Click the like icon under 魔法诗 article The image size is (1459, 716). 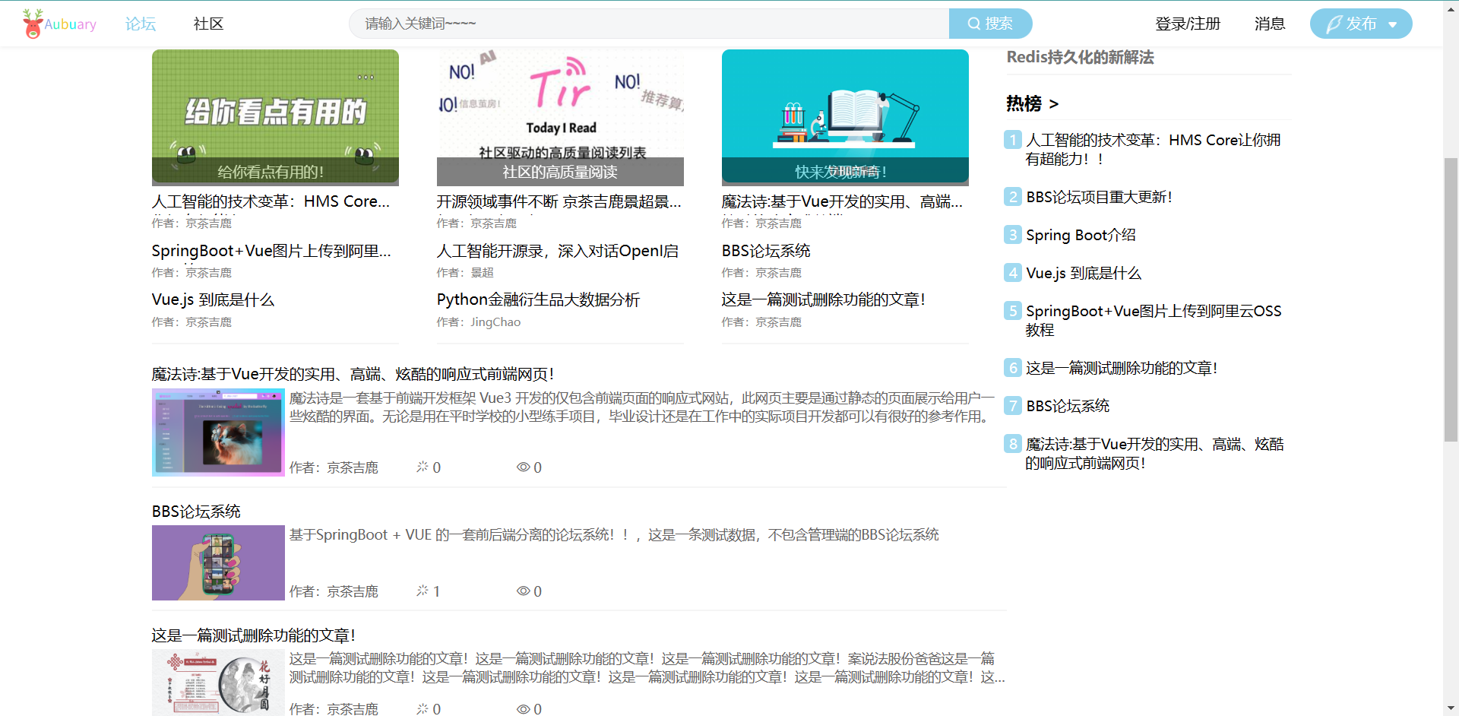(x=421, y=467)
